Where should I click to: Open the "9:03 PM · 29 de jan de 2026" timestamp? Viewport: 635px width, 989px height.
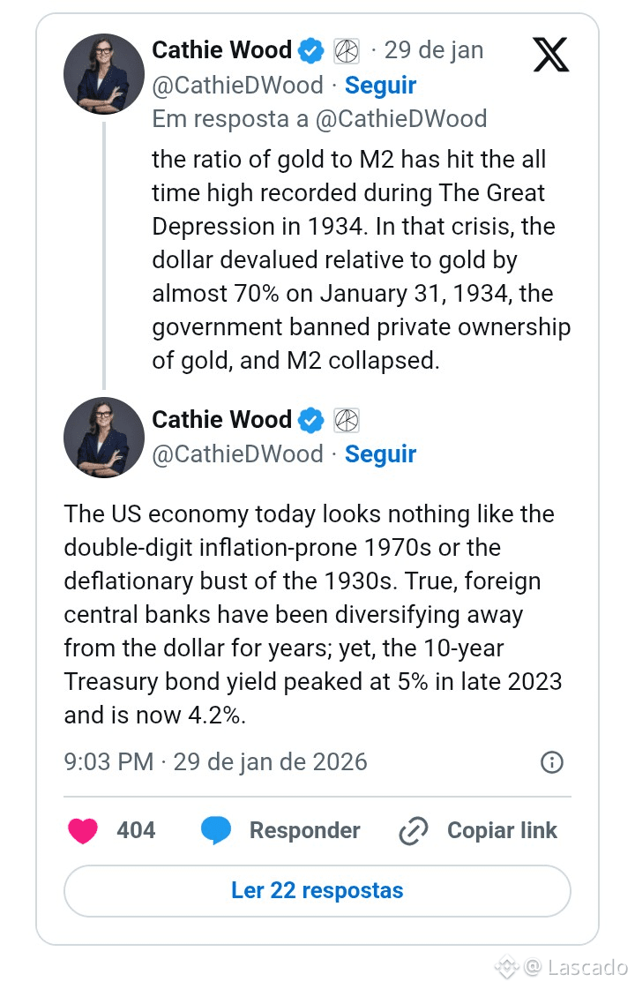[215, 762]
